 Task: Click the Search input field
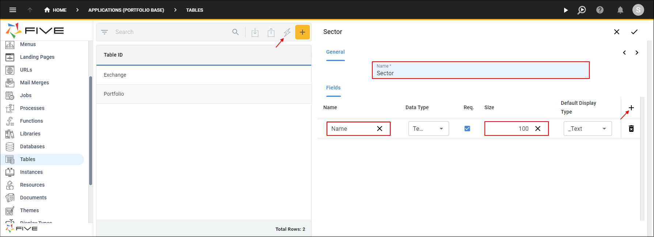172,32
